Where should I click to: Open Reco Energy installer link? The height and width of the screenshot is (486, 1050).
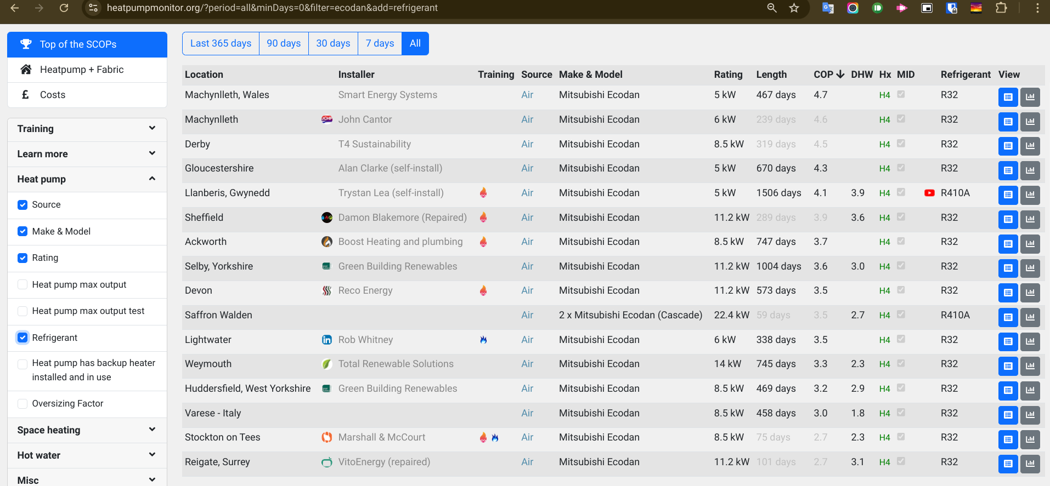pyautogui.click(x=365, y=290)
